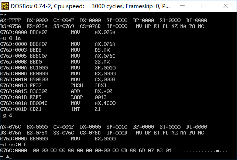Select byte A3 in the memory dump
The image size is (237, 160).
pos(159,151)
